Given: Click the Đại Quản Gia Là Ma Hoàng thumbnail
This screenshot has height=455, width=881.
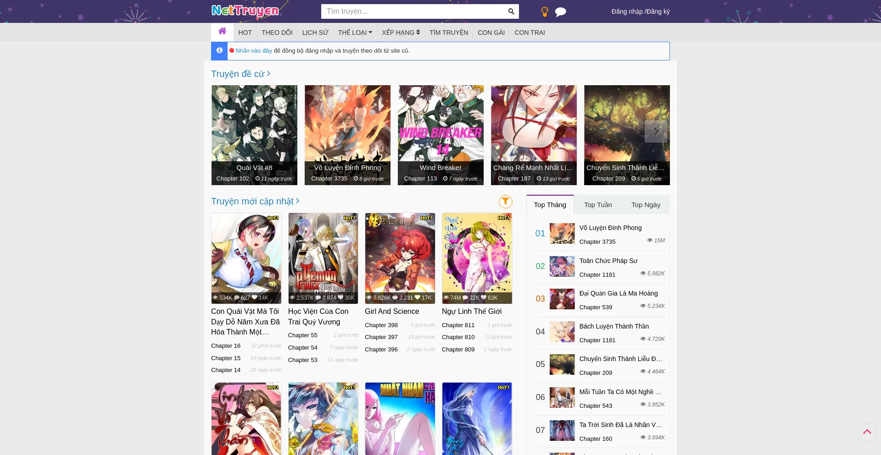Looking at the screenshot, I should [x=562, y=299].
